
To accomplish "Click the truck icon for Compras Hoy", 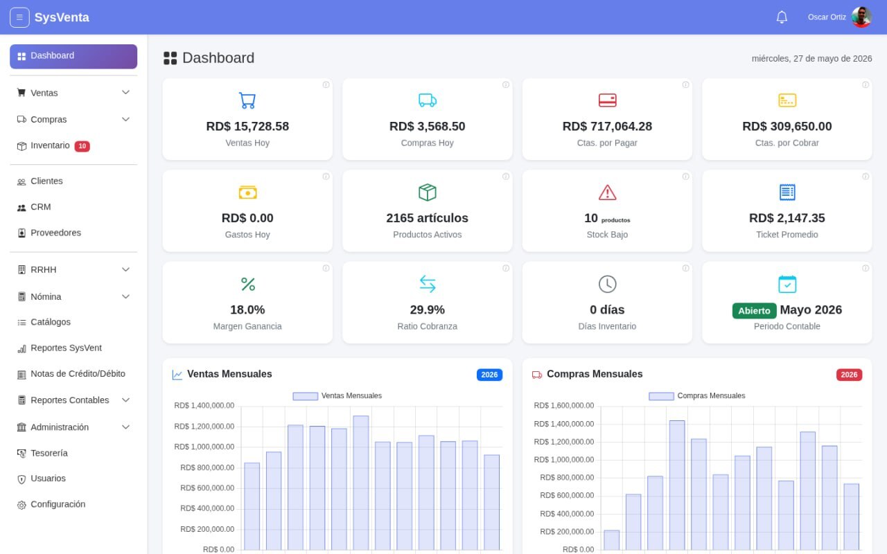I will (428, 100).
